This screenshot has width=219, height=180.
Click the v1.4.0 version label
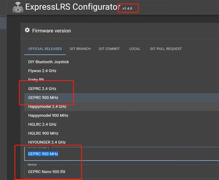click(128, 8)
